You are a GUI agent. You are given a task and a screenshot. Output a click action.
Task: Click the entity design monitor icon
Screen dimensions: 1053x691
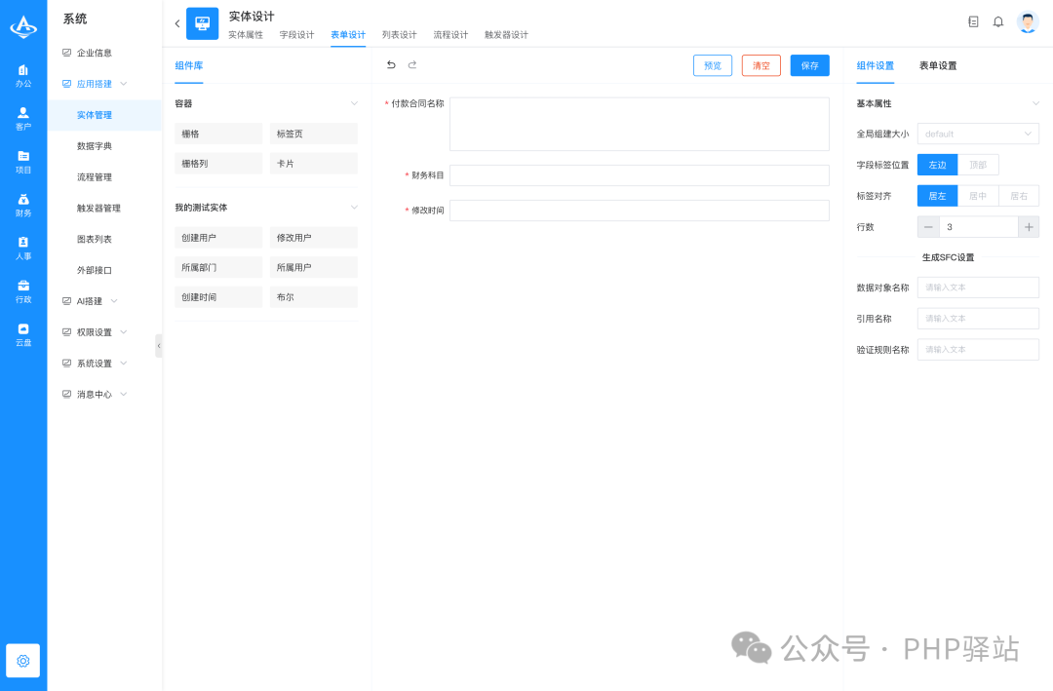click(202, 23)
